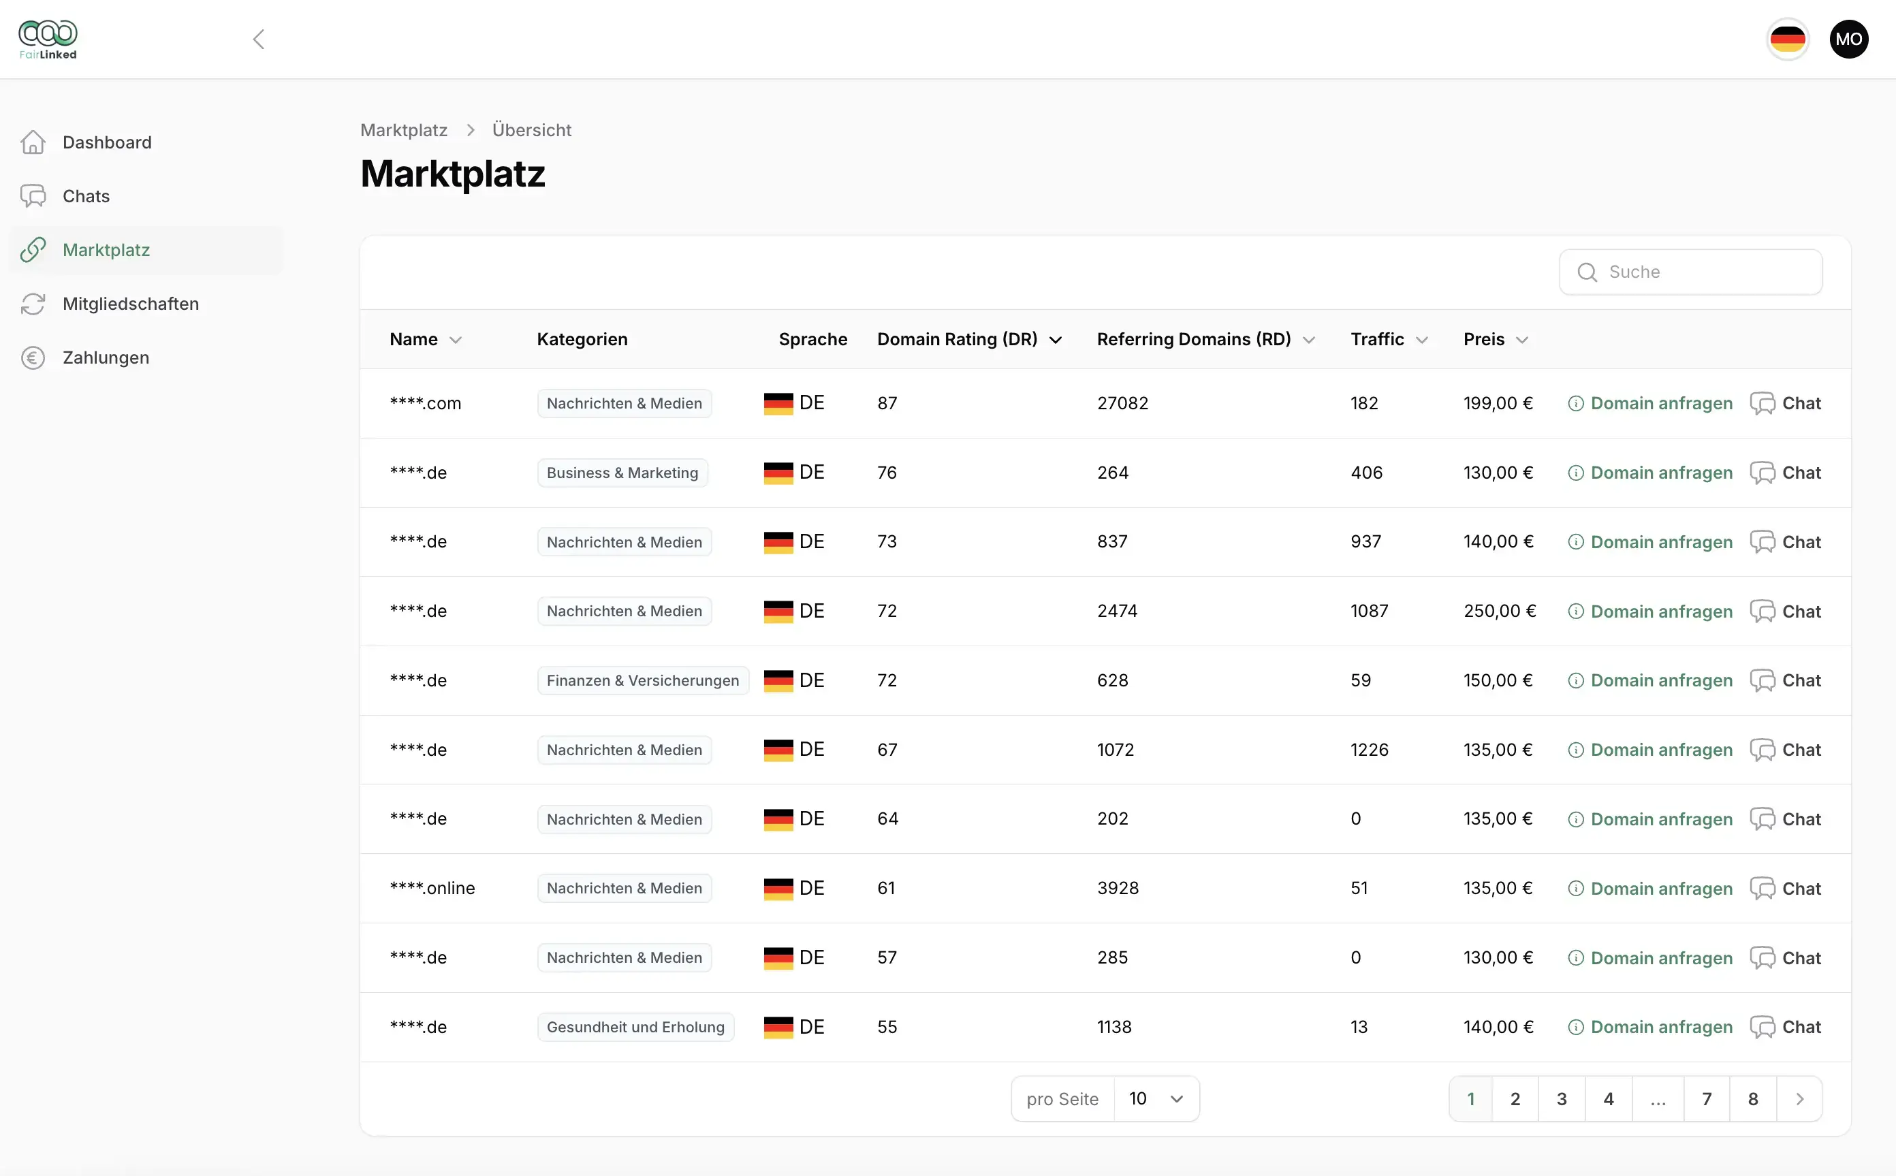The width and height of the screenshot is (1896, 1176).
Task: Click the Übersicht breadcrumb
Action: pos(531,130)
